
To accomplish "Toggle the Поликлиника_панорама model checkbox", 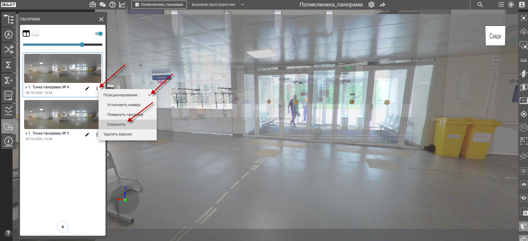I will click(137, 5).
